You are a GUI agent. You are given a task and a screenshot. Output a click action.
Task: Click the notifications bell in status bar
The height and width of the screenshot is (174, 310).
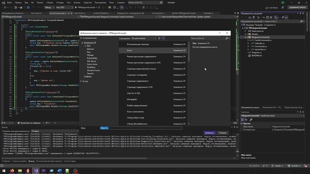point(306,166)
